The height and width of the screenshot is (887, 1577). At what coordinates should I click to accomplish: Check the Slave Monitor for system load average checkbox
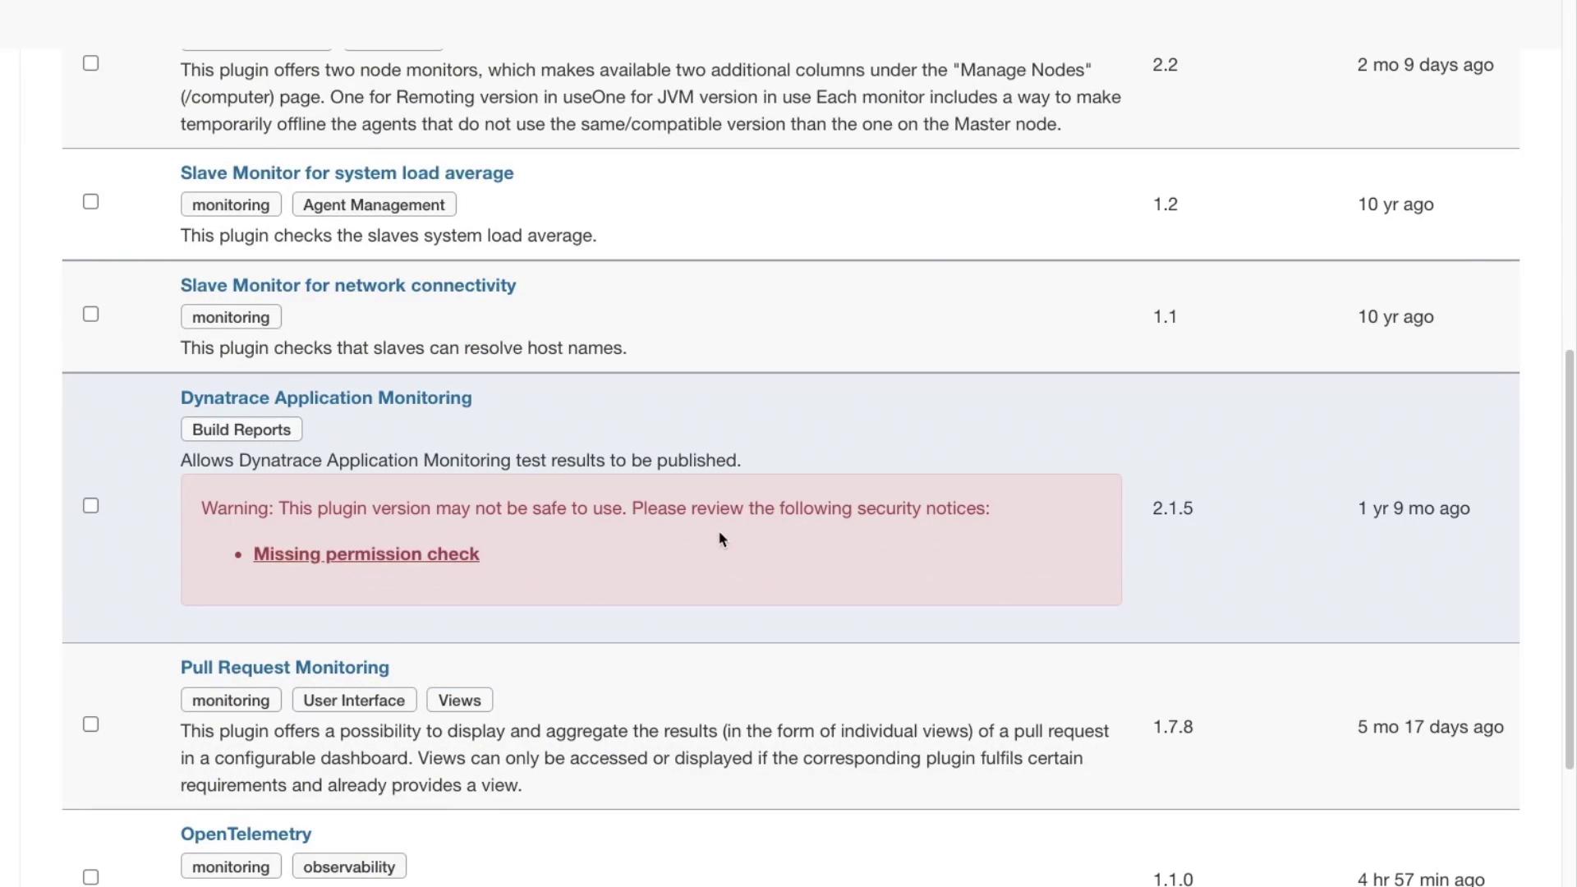91,202
